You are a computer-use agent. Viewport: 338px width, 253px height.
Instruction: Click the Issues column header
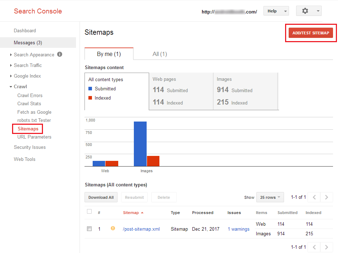tap(234, 213)
